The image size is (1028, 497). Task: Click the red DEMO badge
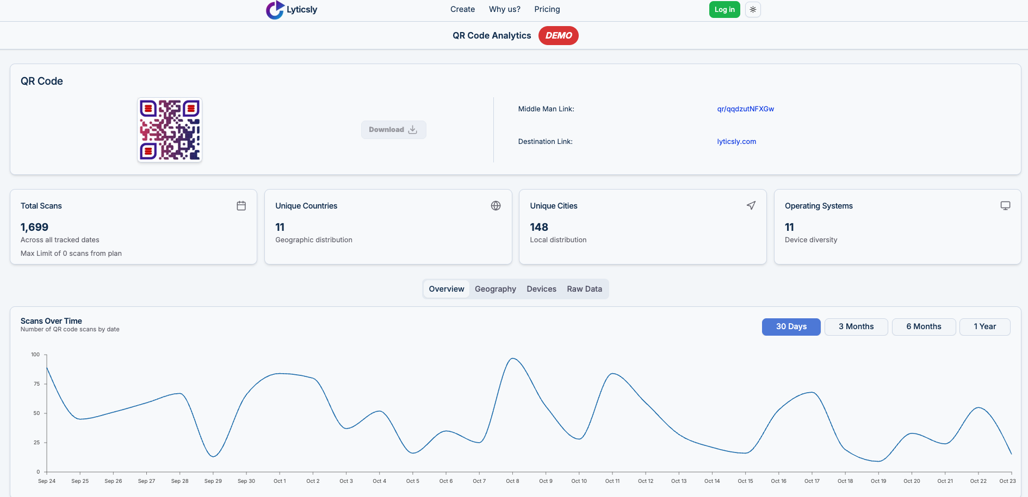click(x=559, y=35)
